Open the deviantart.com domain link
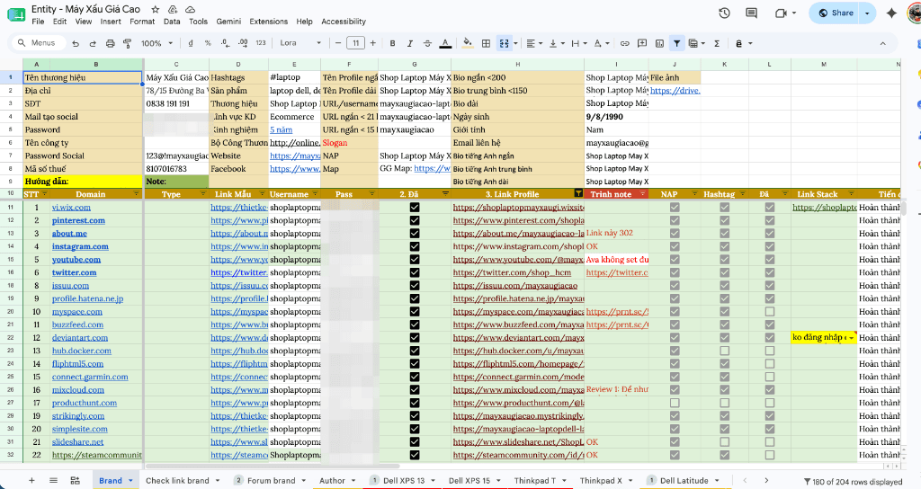The height and width of the screenshot is (489, 921). [x=80, y=338]
